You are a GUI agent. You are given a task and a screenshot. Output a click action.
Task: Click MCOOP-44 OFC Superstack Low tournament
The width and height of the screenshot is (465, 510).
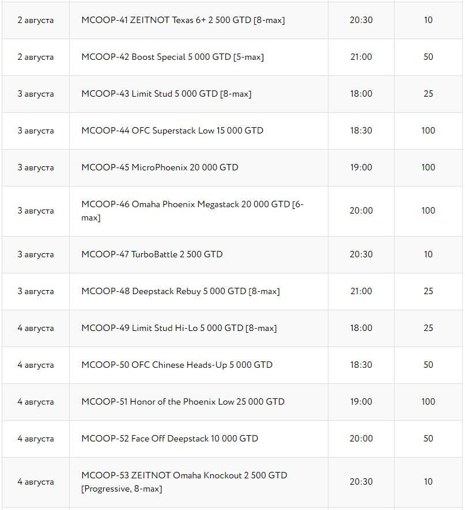click(172, 131)
